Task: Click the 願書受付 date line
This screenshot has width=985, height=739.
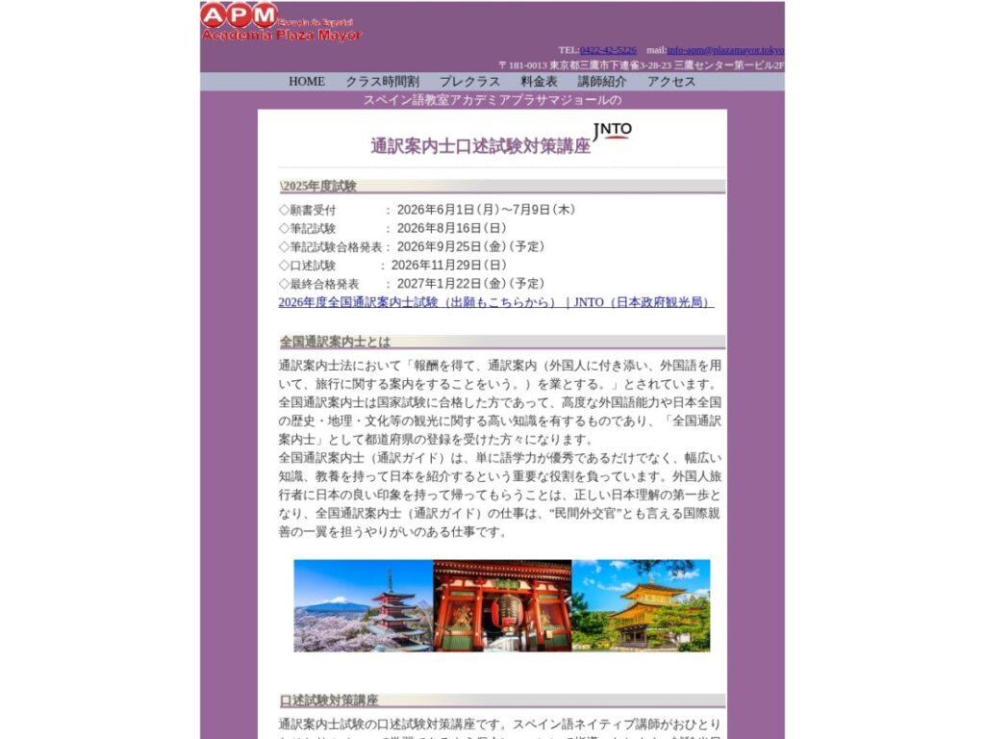Action: (x=427, y=210)
